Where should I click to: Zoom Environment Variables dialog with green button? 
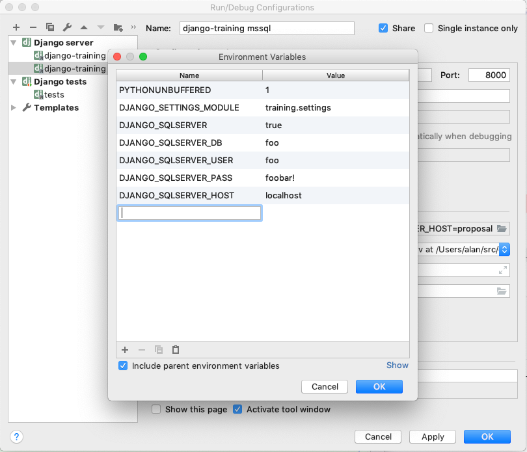pyautogui.click(x=143, y=57)
